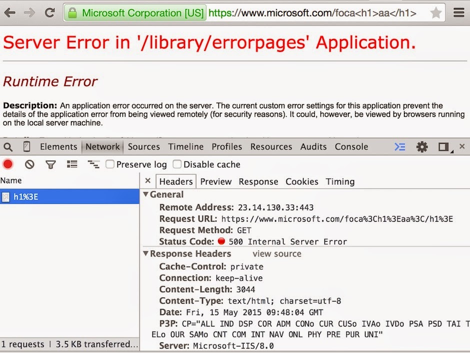Screen dimensions: 470x353
Task: Switch to large request rows view
Action: (72, 164)
